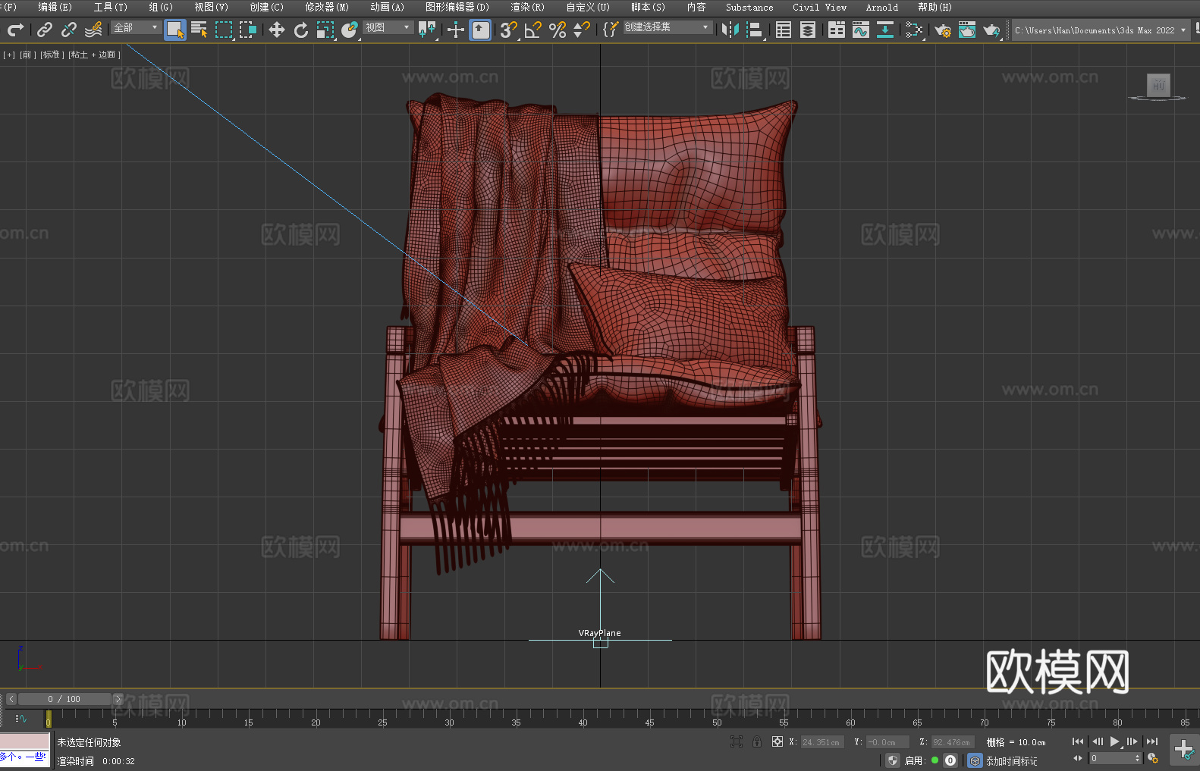1200x771 pixels.
Task: Open the 修改器(M) menu
Action: point(327,7)
